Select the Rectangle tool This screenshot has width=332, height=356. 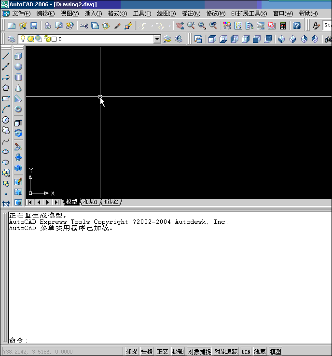click(6, 98)
